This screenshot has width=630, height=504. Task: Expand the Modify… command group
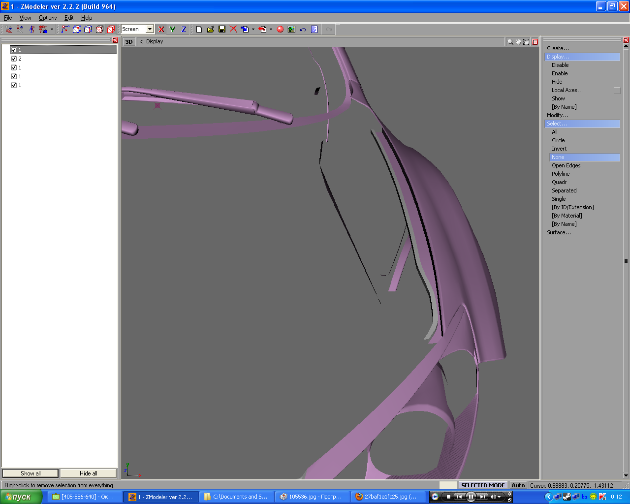pyautogui.click(x=558, y=115)
